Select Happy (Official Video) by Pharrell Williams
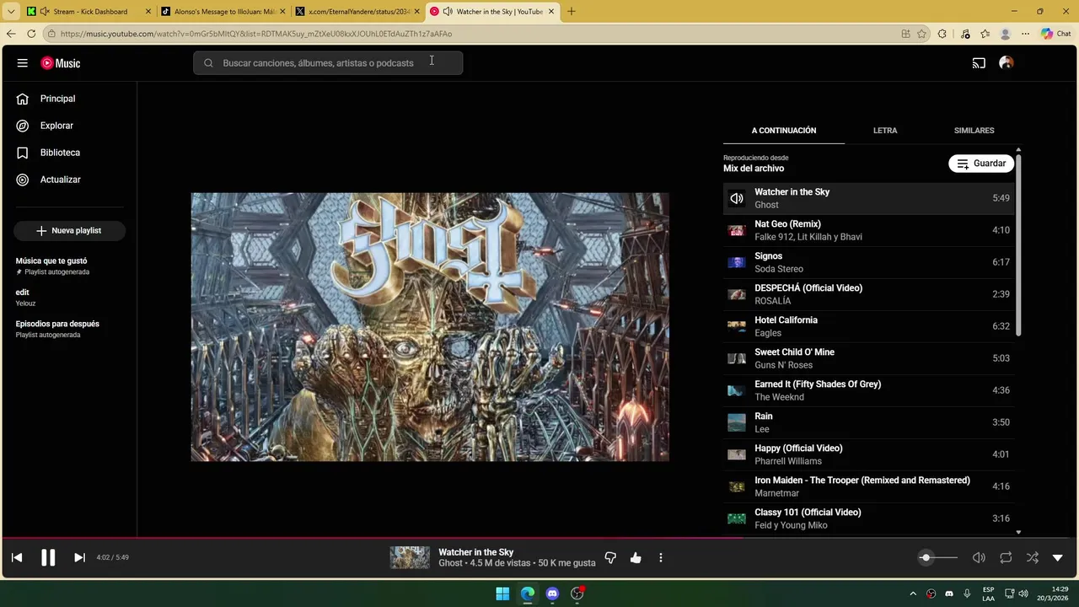 (x=868, y=454)
